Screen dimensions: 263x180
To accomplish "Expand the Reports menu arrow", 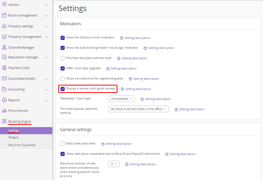I will pyautogui.click(x=47, y=101).
